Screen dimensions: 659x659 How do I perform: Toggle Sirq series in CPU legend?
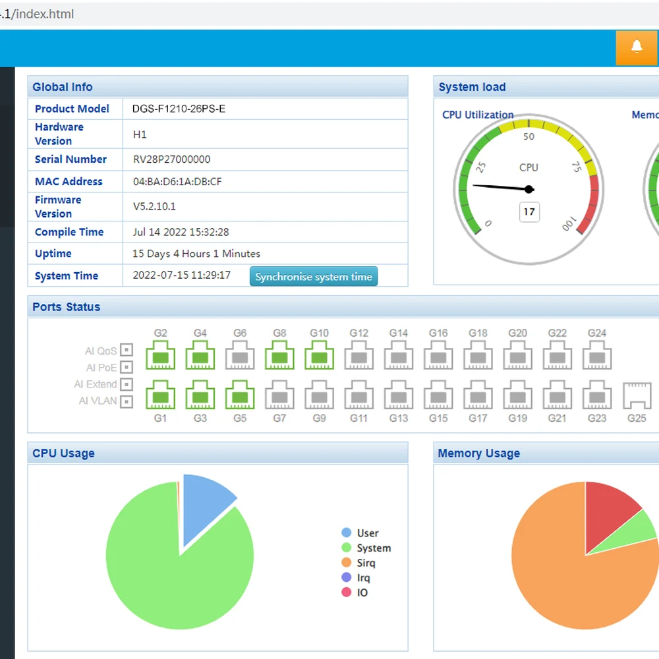(x=358, y=563)
